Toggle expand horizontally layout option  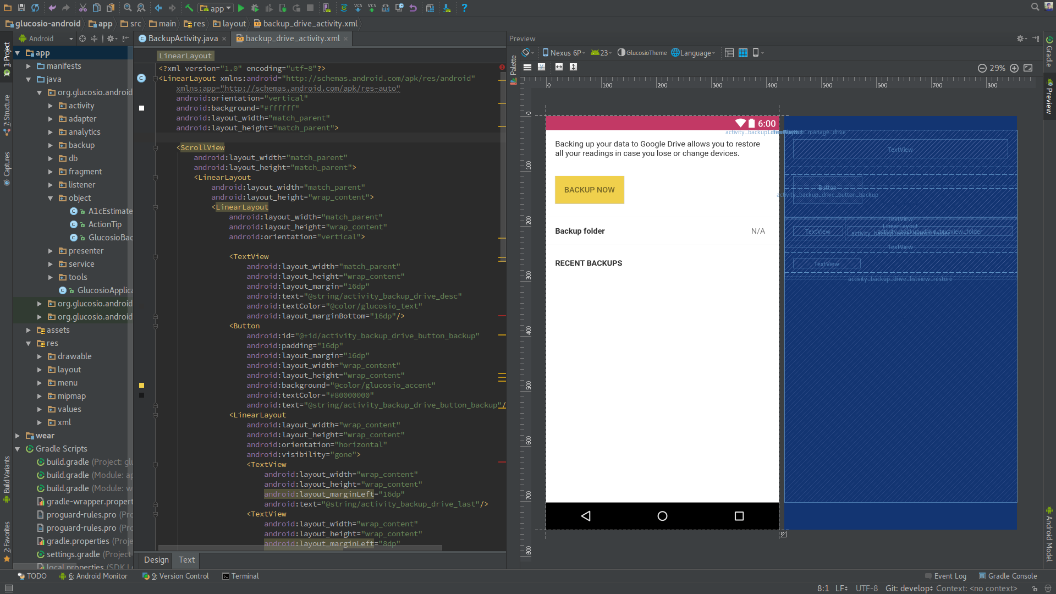tap(559, 67)
